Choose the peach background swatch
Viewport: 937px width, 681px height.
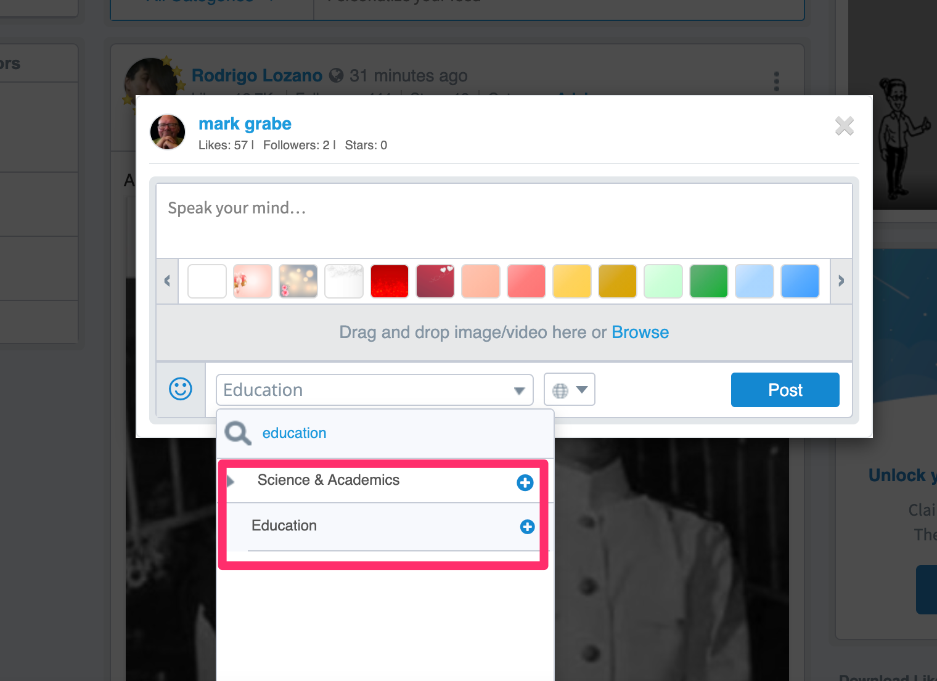[x=481, y=281]
